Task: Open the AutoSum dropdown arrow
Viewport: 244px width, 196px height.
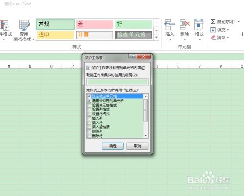Action: point(239,21)
